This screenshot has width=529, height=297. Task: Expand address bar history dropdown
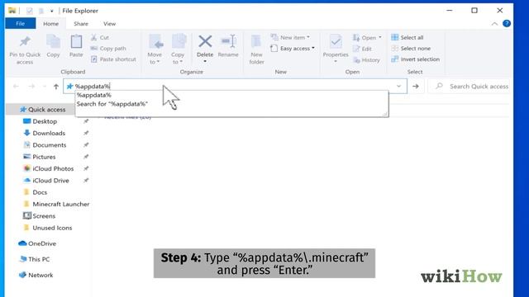[x=398, y=86]
